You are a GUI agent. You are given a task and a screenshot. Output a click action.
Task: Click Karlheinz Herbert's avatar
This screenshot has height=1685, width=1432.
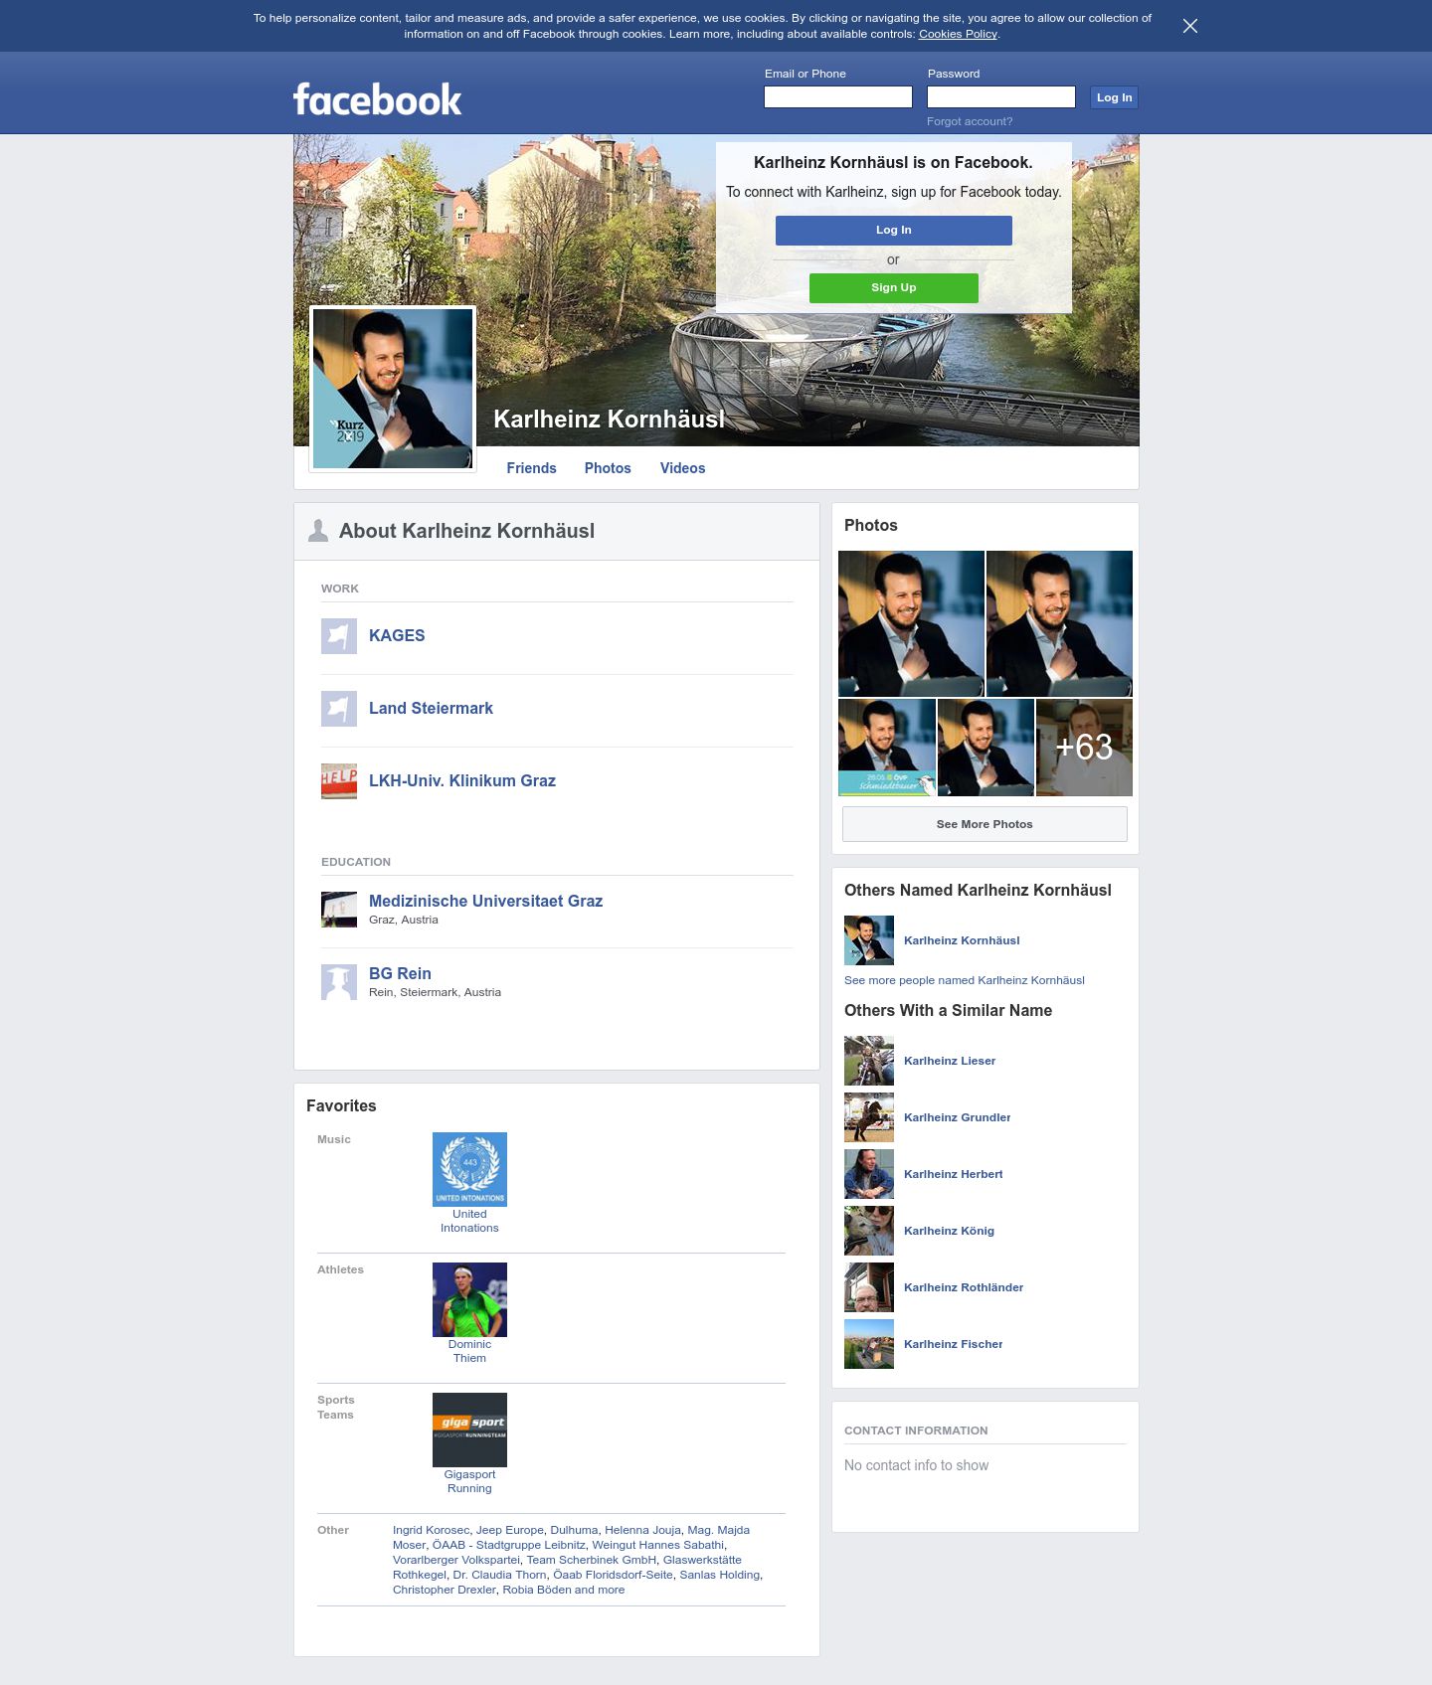[x=869, y=1174]
